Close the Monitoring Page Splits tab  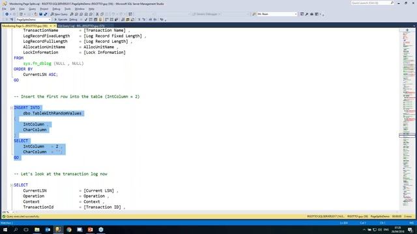(x=55, y=26)
